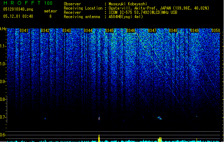Screen dimensions: 224x142
Task: Click the Observer field label
Action: [72, 4]
